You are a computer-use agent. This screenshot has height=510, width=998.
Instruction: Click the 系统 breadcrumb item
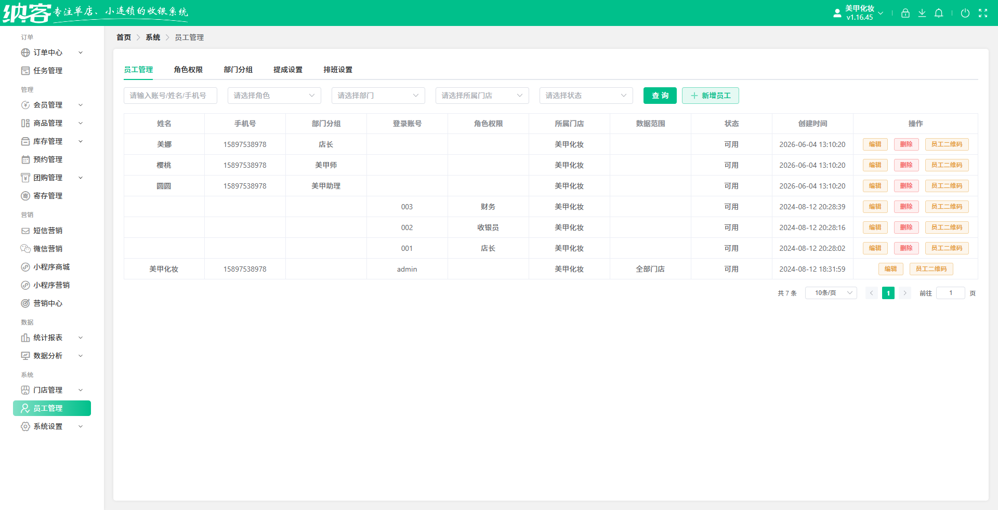tap(153, 37)
